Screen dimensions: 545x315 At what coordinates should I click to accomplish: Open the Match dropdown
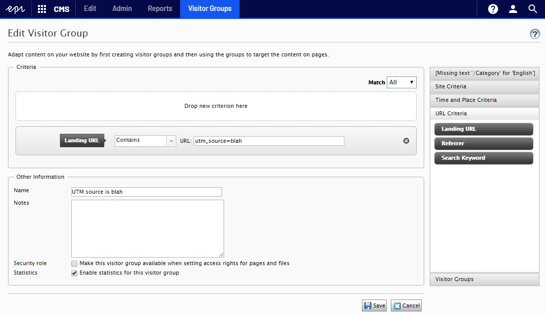(401, 82)
